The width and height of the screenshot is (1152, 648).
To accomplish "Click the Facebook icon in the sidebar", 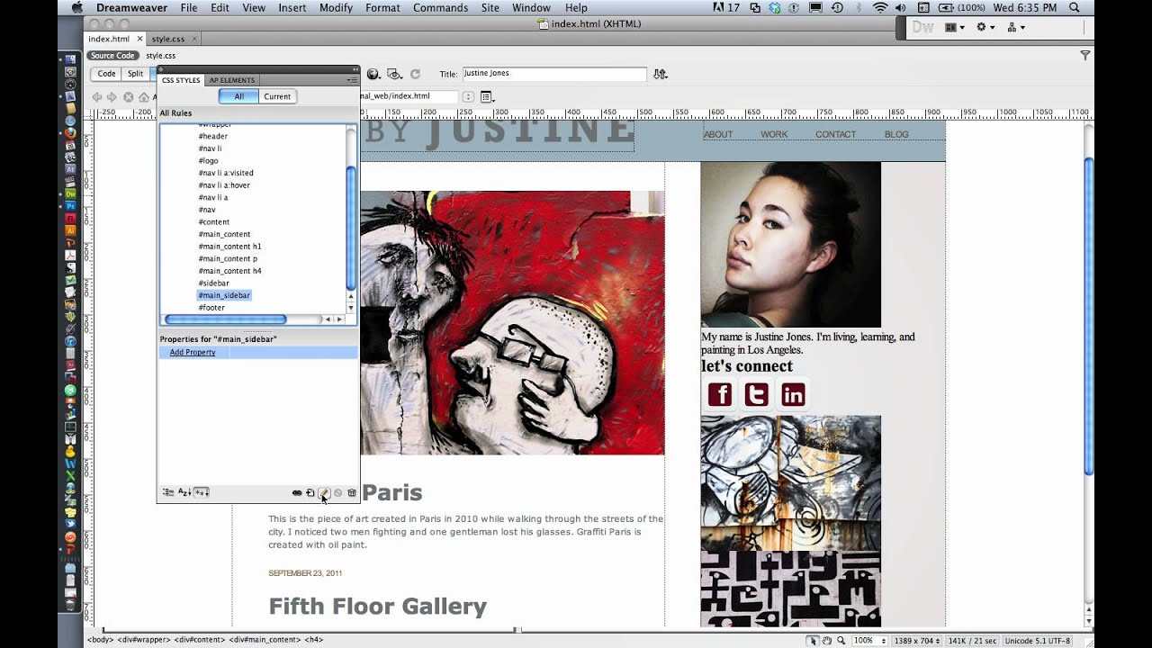I will [x=720, y=394].
